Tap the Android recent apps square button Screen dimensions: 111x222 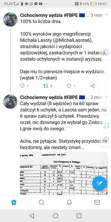(79, 216)
